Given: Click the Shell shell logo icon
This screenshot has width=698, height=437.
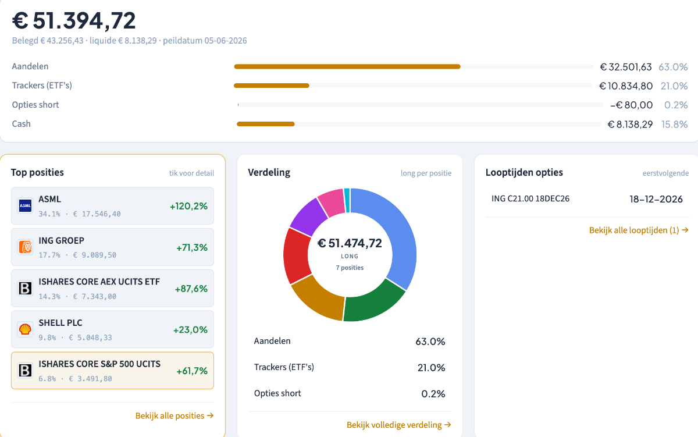Looking at the screenshot, I should 25,329.
